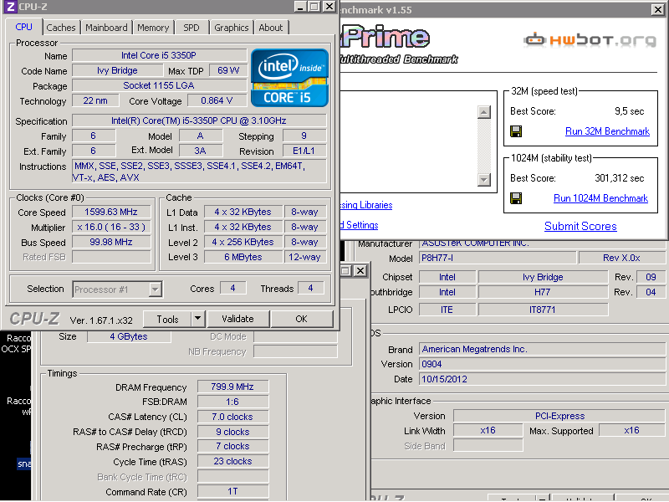This screenshot has height=502, width=669.
Task: Open the Caches tab
Action: tap(60, 28)
